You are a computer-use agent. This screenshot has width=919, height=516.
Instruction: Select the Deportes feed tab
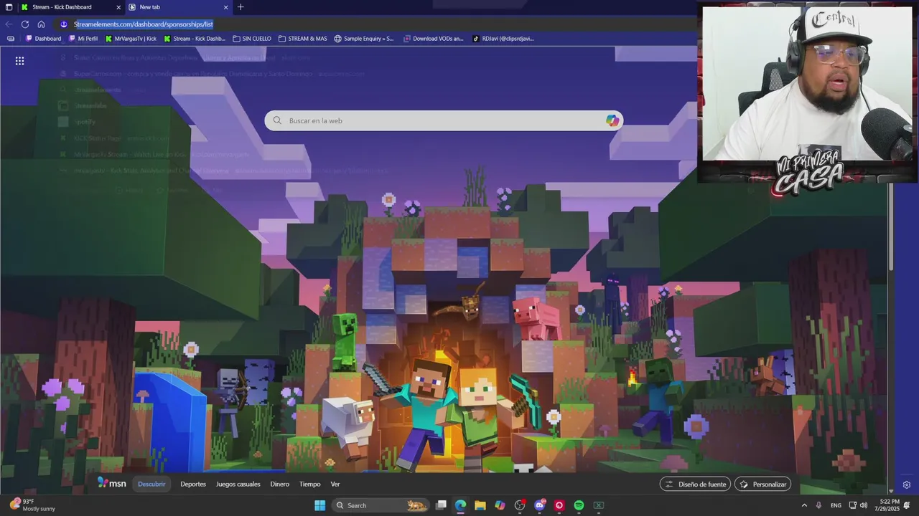pos(193,484)
